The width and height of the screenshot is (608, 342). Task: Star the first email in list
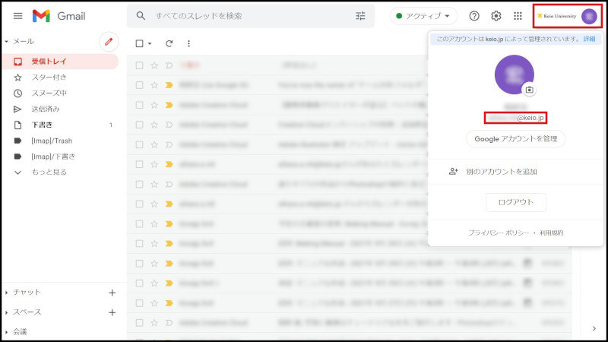click(154, 65)
